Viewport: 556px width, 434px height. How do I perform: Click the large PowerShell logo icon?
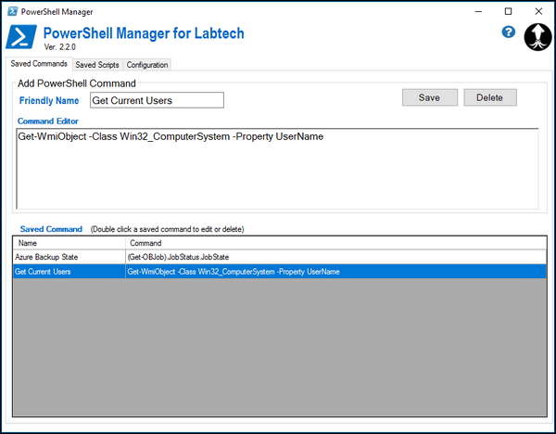coord(21,37)
